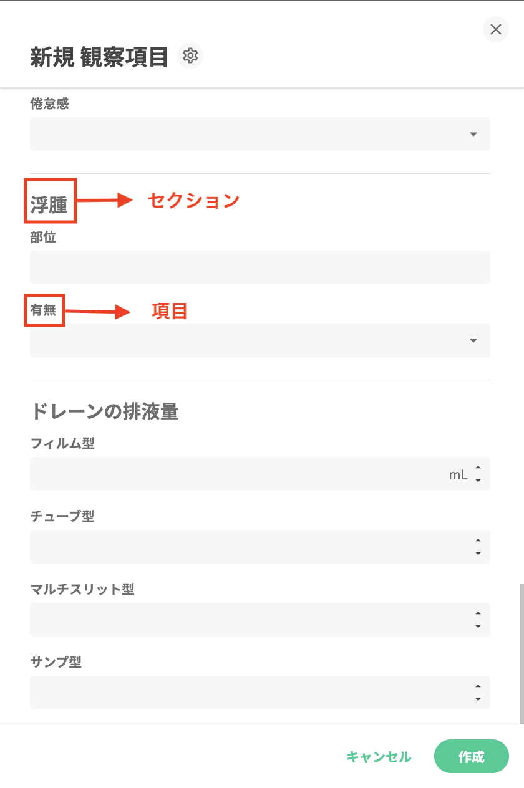Decrement the チューブ型 stepper
The width and height of the screenshot is (524, 788).
click(x=478, y=554)
